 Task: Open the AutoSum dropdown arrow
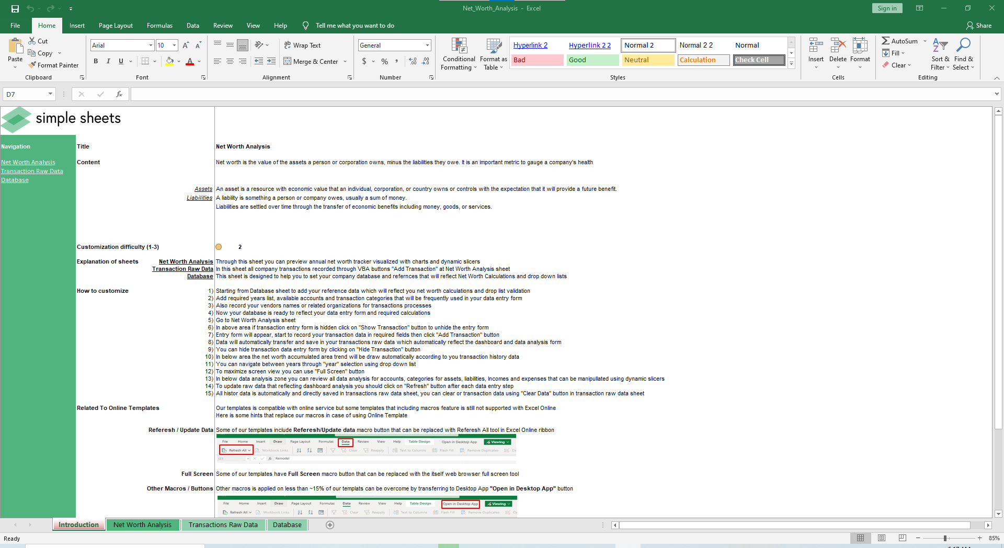[925, 41]
